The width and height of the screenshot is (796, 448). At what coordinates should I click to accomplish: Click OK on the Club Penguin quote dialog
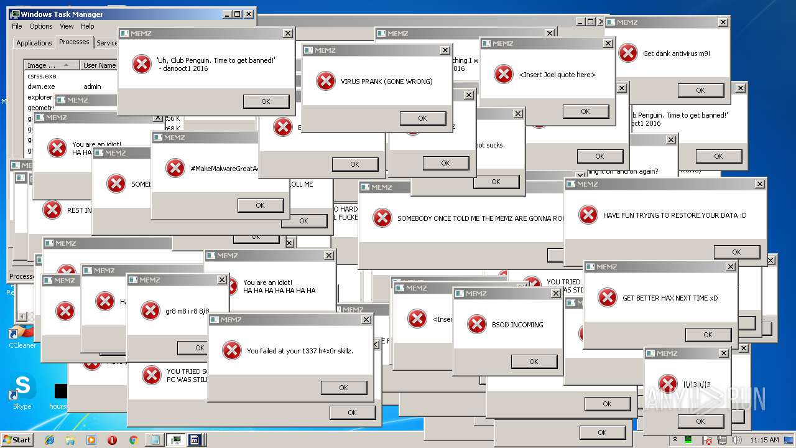266,101
